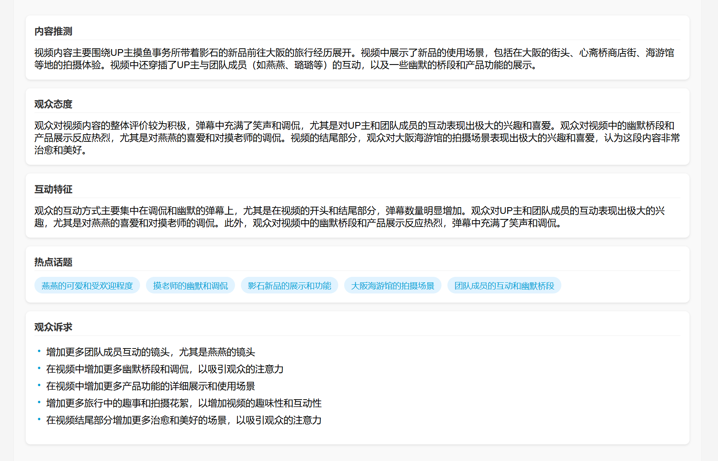Click the 互动特征 section title

coord(53,189)
